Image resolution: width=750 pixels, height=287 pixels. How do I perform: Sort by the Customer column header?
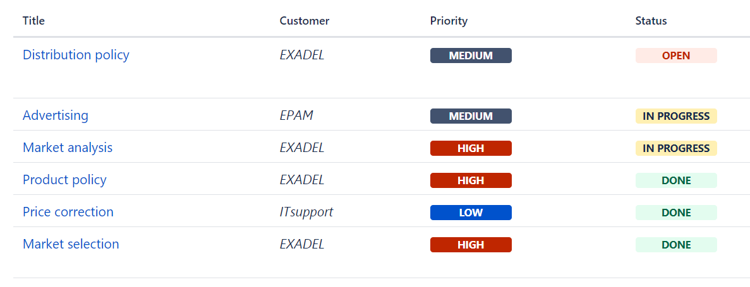point(305,21)
